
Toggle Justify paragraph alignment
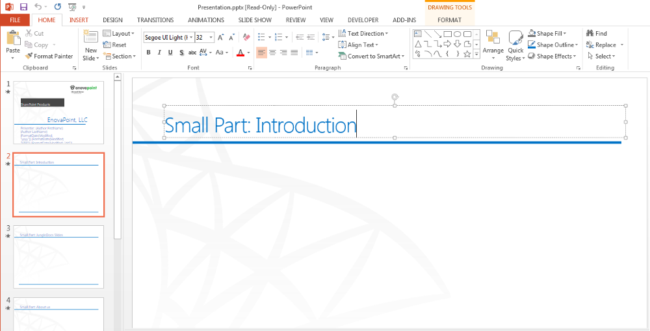pos(294,53)
